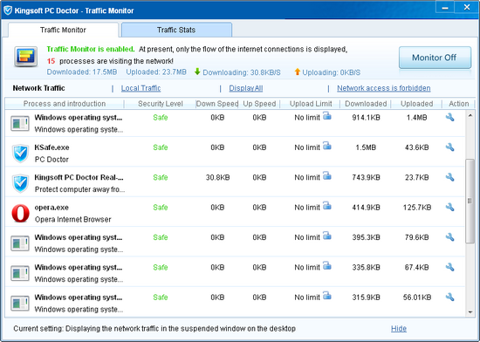Screen dimensions: 480x342
Task: Click Opera Internet Browser description
Action: click(x=72, y=219)
